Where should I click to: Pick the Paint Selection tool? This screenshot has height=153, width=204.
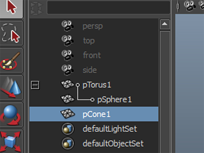tap(11, 61)
